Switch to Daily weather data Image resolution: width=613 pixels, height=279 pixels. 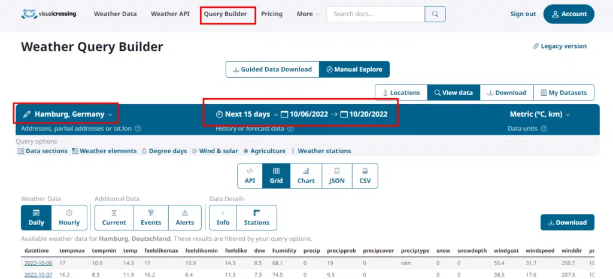click(36, 218)
